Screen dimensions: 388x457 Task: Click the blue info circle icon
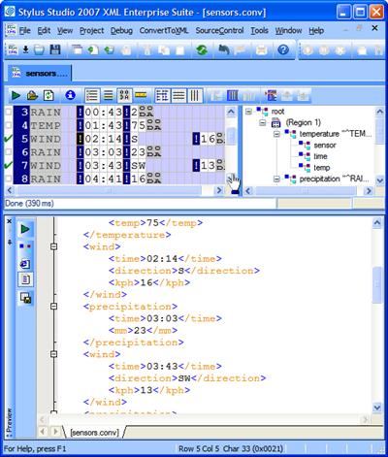point(70,95)
